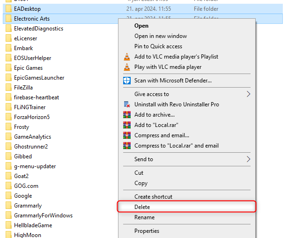Expand the Give access to submenu arrow
288x238 pixels.
click(x=248, y=94)
